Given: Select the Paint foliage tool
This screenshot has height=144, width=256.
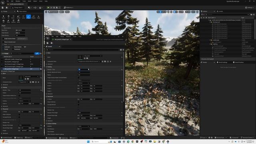Looking at the screenshot, I should coord(28,17).
